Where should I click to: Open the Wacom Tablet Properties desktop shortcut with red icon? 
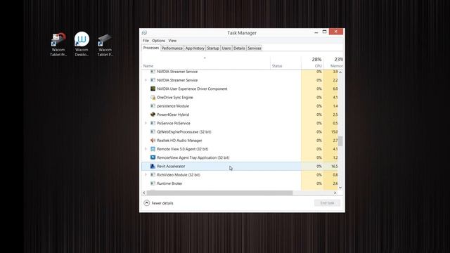(58, 44)
